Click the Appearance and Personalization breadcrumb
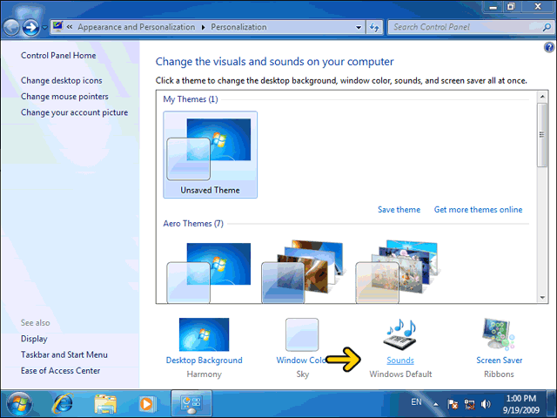The width and height of the screenshot is (557, 418). [x=137, y=27]
